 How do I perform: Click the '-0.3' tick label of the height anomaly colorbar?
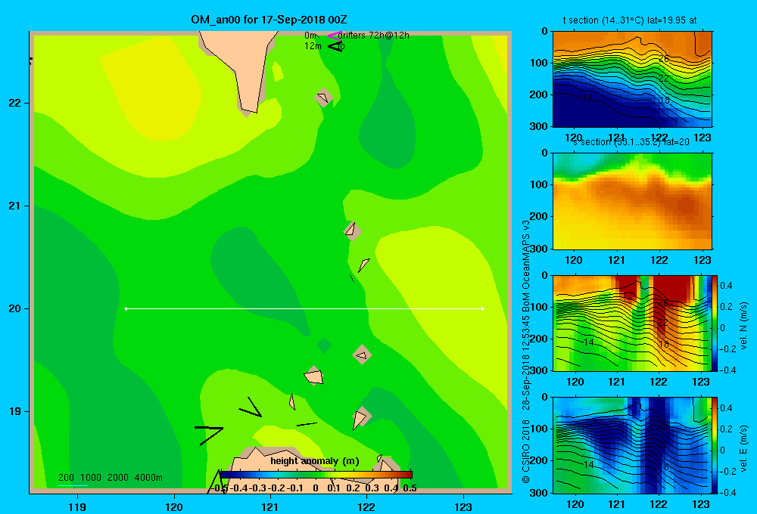pyautogui.click(x=258, y=488)
